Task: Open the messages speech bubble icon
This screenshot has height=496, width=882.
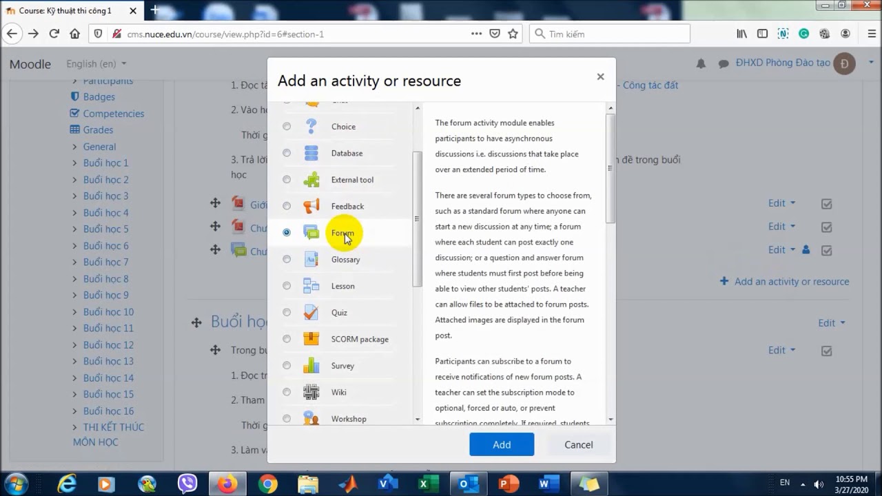Action: point(724,63)
